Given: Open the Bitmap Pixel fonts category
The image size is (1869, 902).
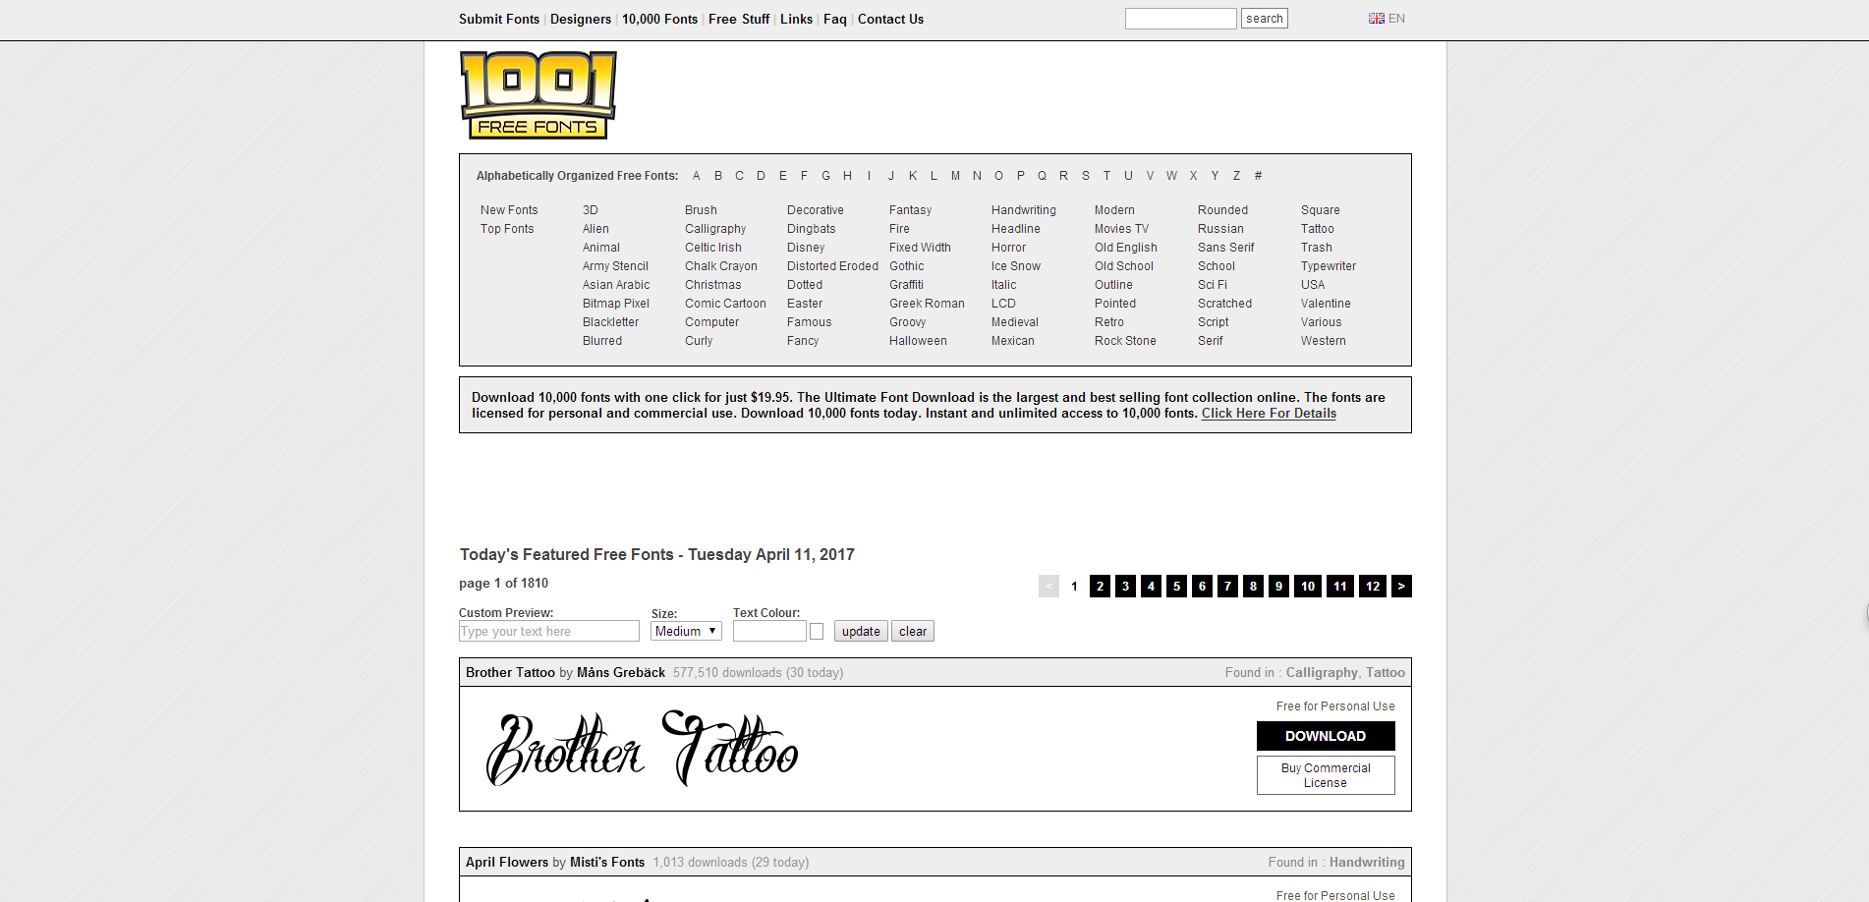Looking at the screenshot, I should (616, 304).
